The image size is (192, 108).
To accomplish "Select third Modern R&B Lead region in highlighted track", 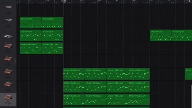I will (117, 100).
